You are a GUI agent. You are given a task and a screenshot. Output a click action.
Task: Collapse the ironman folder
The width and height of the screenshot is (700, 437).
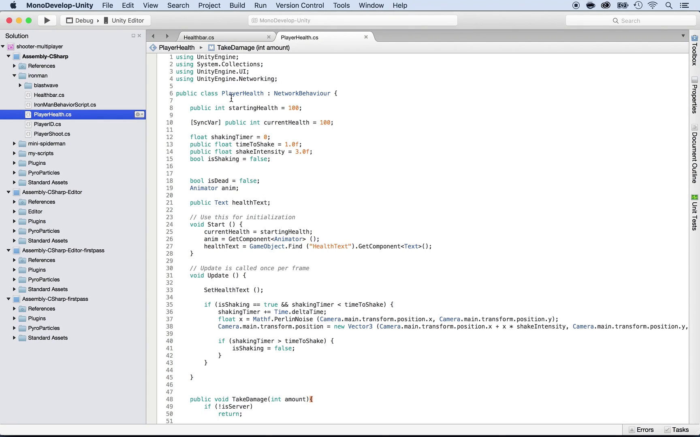coord(14,76)
